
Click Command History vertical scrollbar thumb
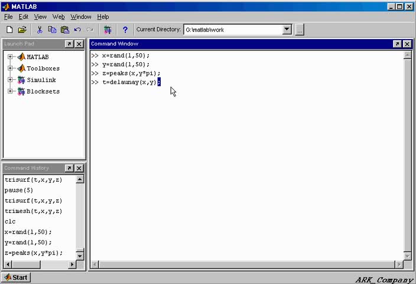point(80,250)
